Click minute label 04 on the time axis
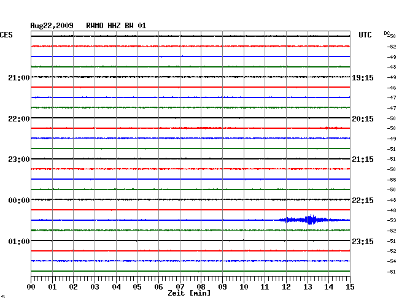Viewport: 399px width, 303px height. pos(116,287)
